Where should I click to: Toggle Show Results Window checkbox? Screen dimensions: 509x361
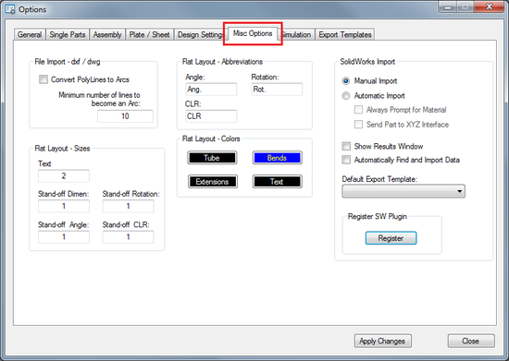point(346,147)
